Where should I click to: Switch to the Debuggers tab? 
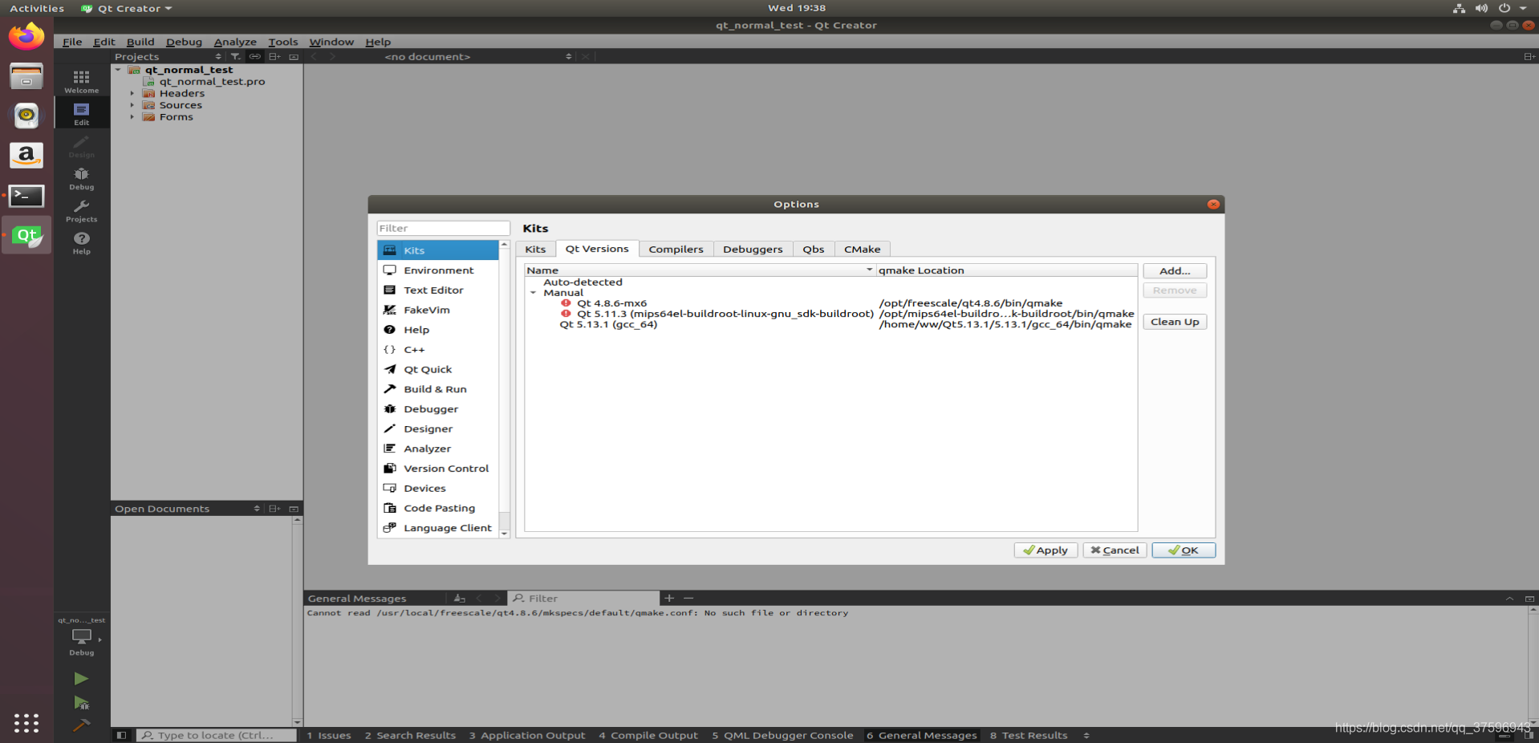[753, 249]
